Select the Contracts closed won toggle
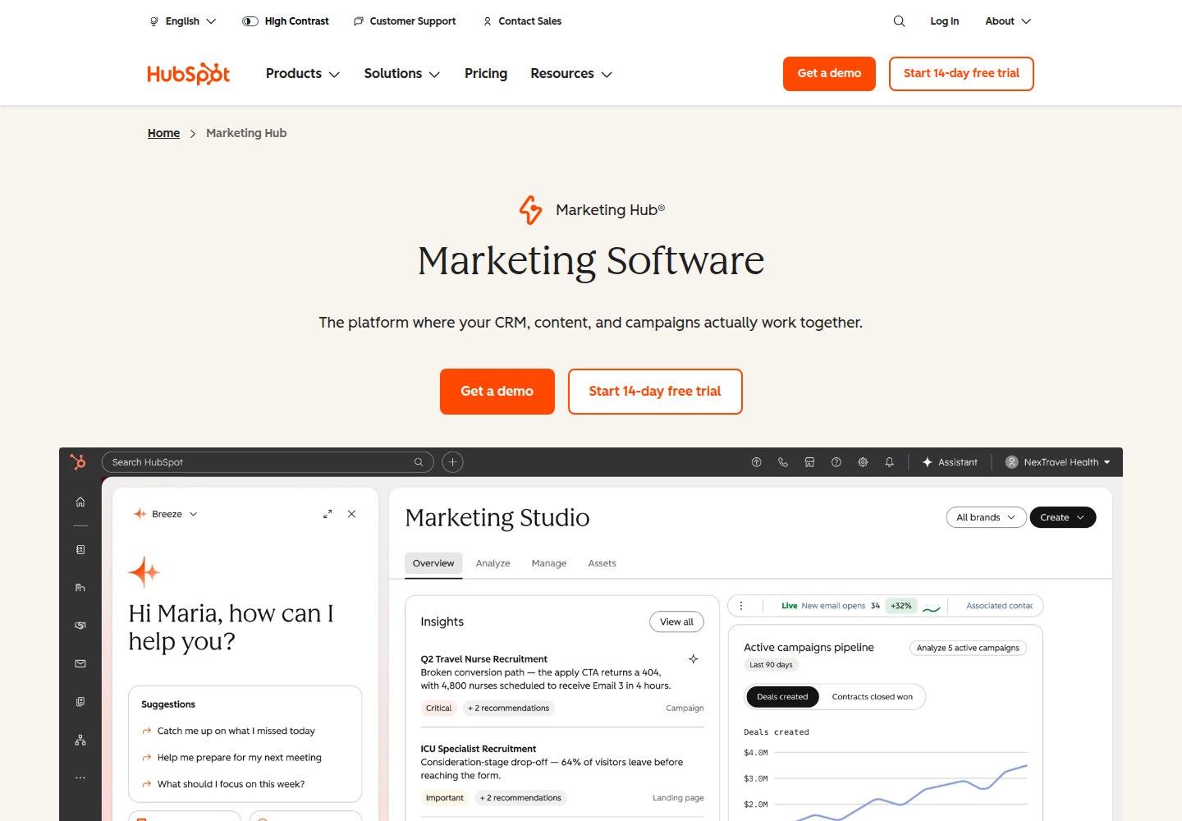 pos(873,697)
